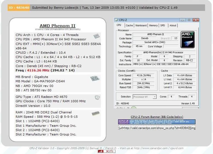This screenshot has width=213, height=154.
Task: Click the CPU chip icon beside CPU Arch
Action: click(97, 36)
